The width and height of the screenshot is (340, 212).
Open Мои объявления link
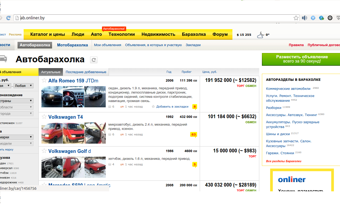[x=108, y=45]
